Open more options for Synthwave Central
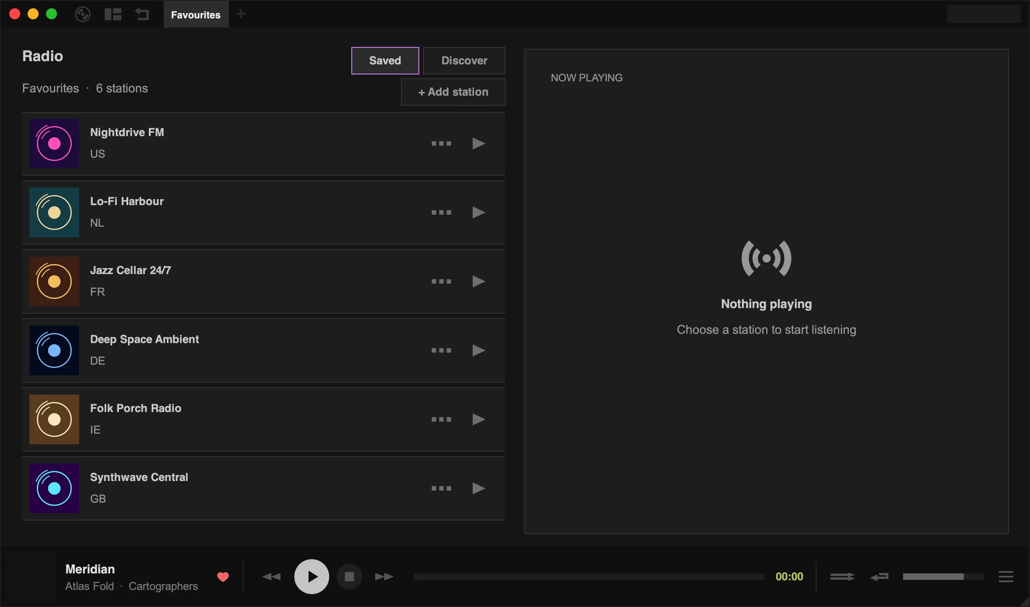 click(x=441, y=488)
